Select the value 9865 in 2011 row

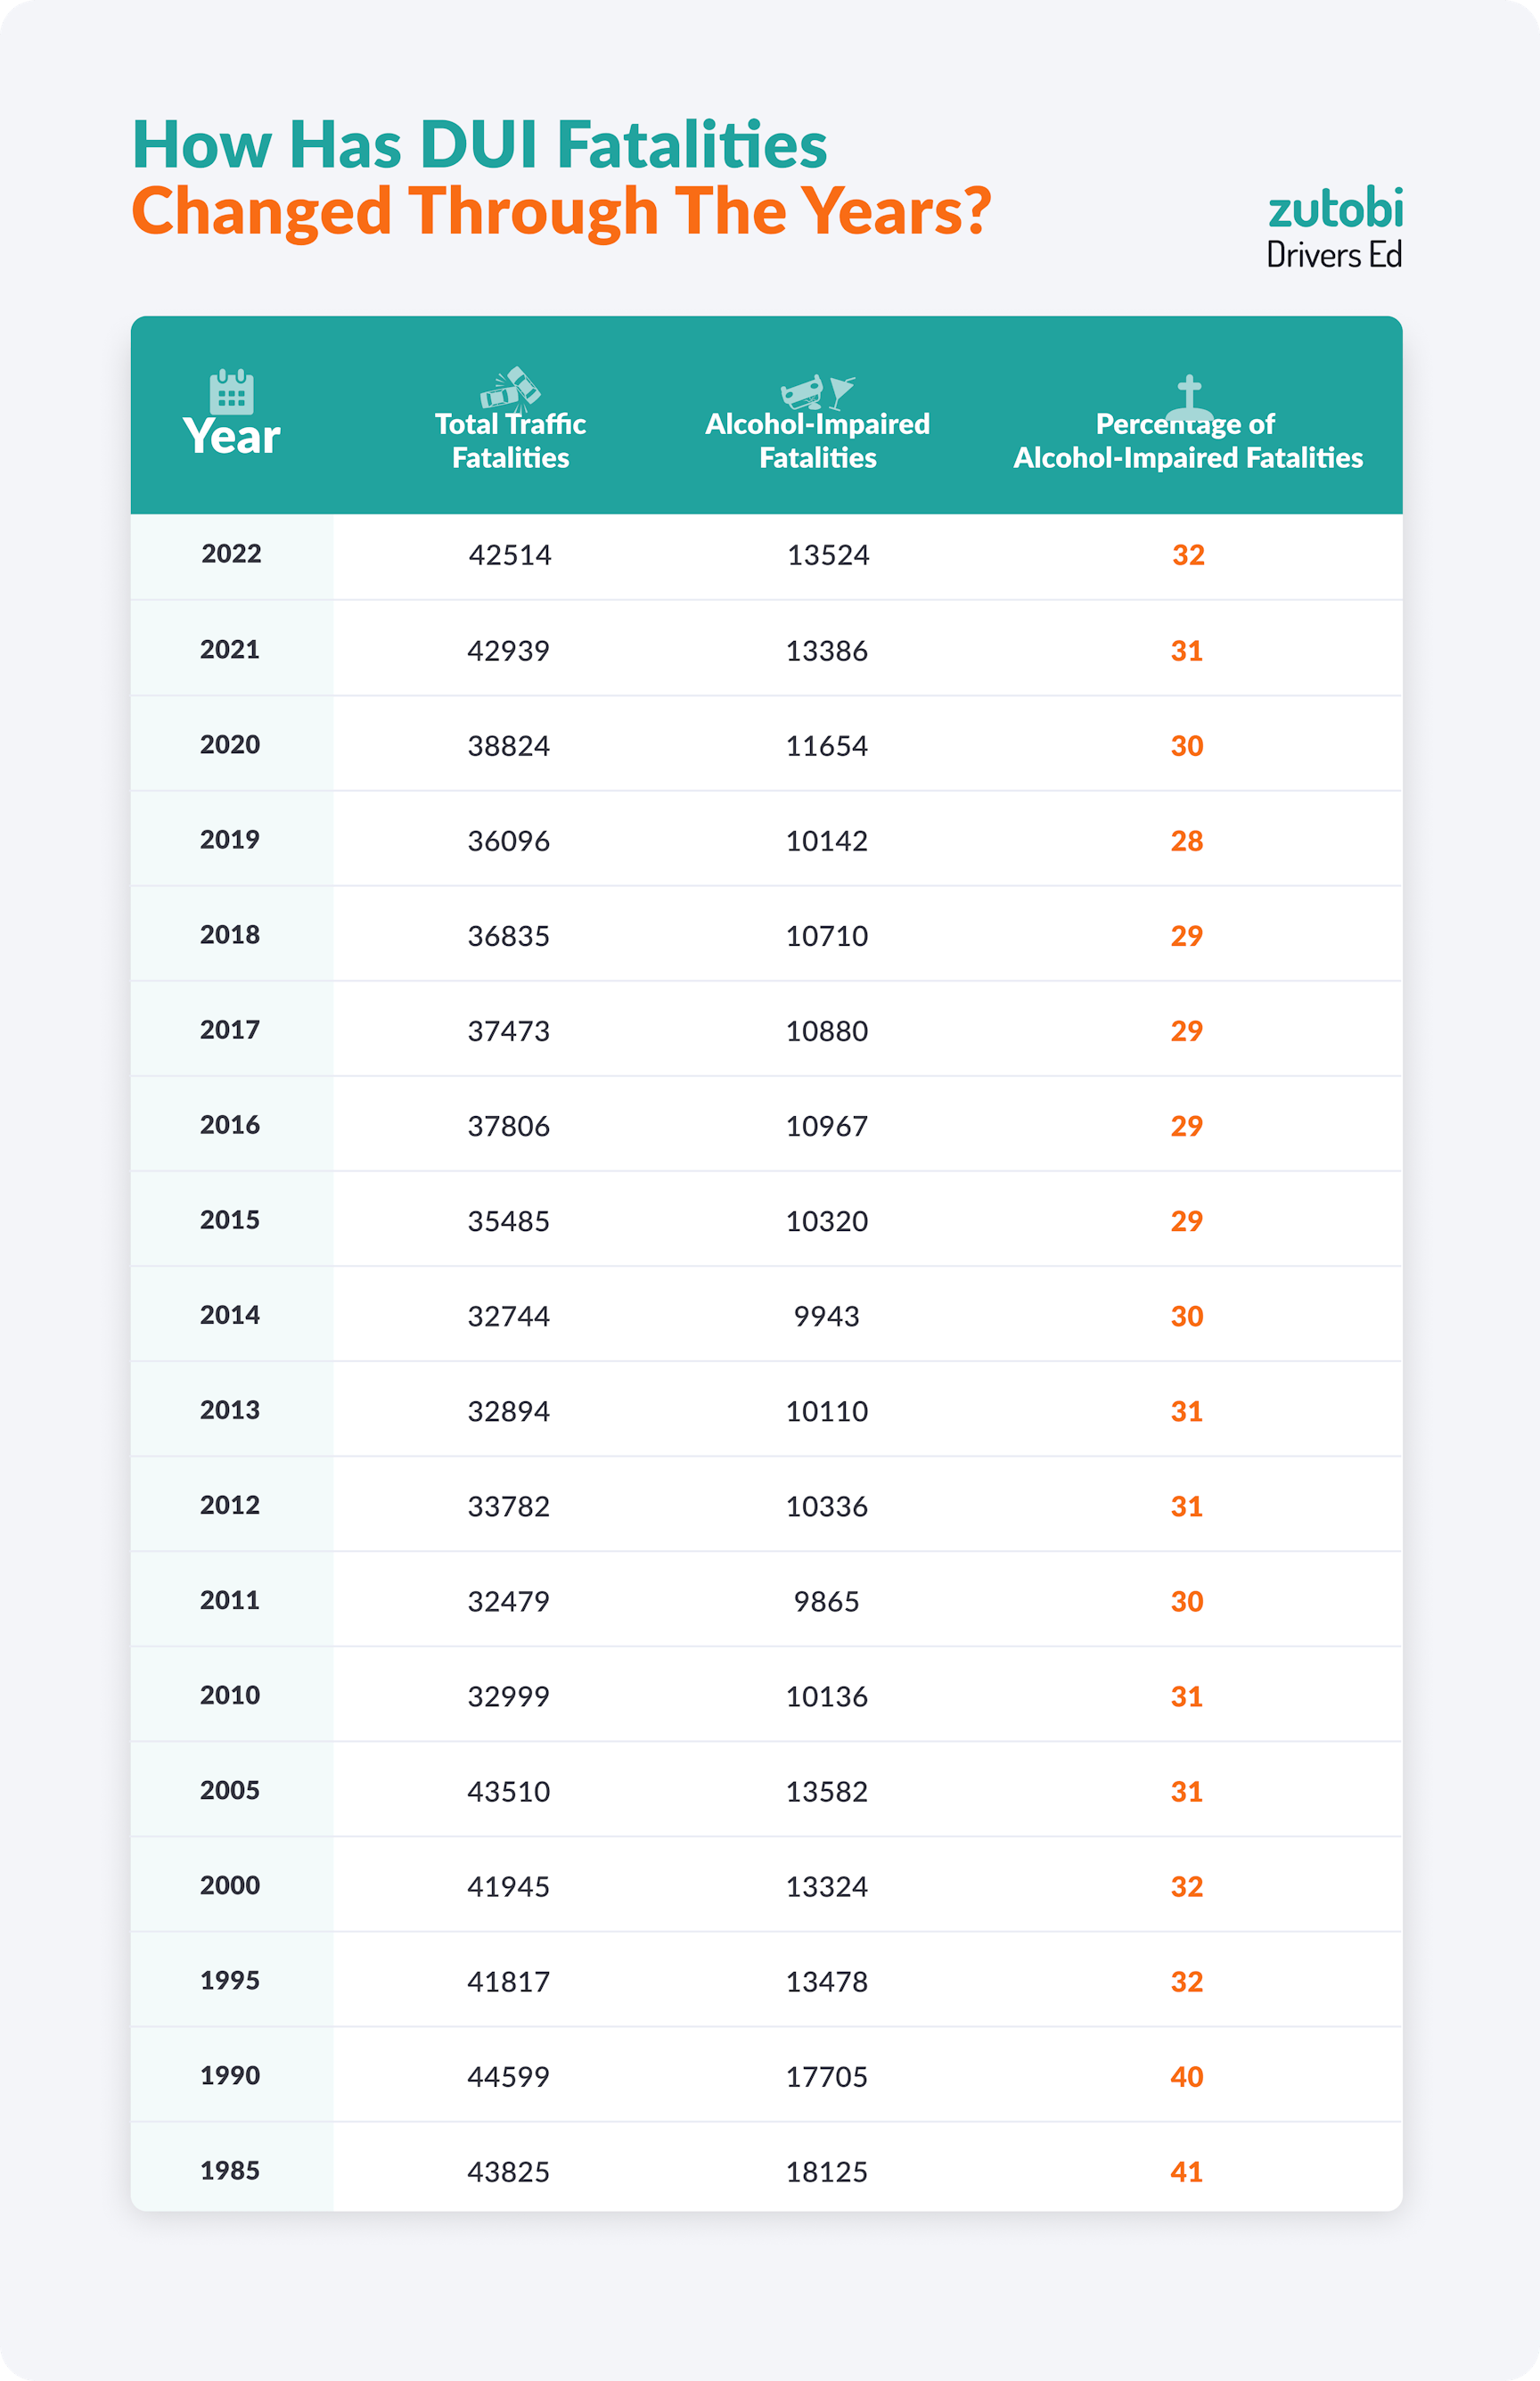pos(826,1602)
